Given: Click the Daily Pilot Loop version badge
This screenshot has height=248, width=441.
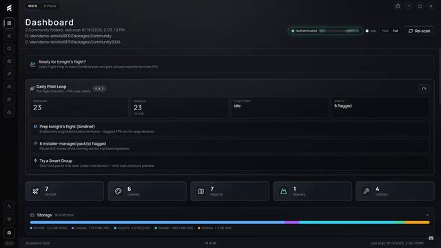Looking at the screenshot, I should [x=99, y=89].
